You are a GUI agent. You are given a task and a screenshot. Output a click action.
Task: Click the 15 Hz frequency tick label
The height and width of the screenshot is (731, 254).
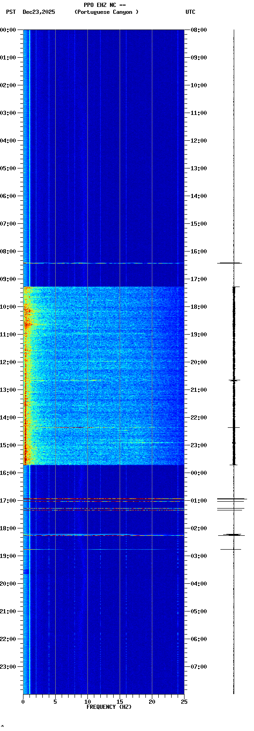tap(120, 702)
